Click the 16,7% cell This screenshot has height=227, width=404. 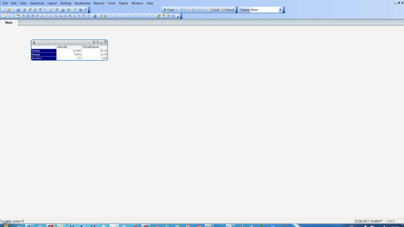pyautogui.click(x=95, y=54)
